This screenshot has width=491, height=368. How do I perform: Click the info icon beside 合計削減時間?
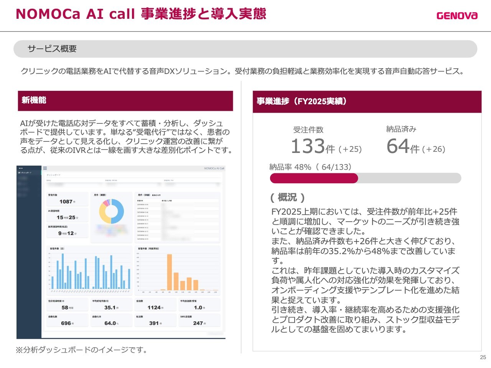63,301
